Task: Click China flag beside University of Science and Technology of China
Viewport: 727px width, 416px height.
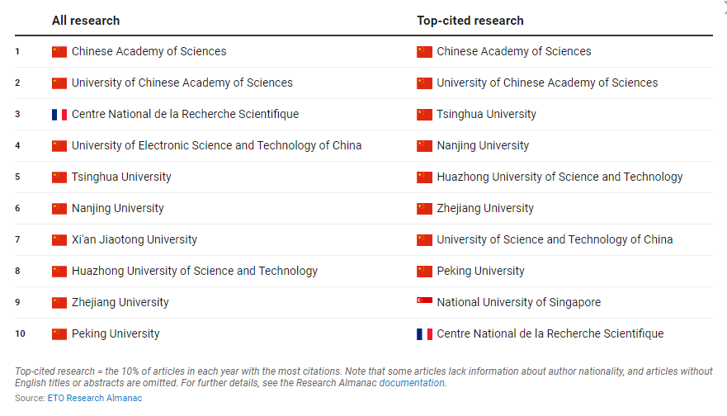Action: [424, 240]
